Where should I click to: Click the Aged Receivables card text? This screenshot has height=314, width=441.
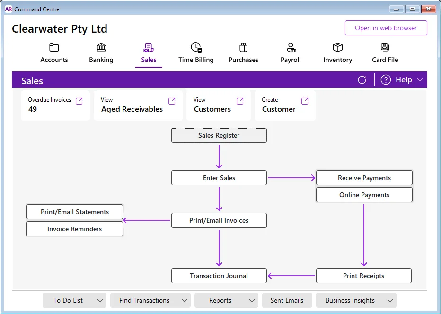pyautogui.click(x=132, y=109)
